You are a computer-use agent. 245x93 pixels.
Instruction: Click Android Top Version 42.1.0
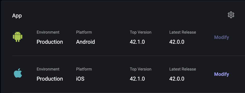pyautogui.click(x=137, y=42)
